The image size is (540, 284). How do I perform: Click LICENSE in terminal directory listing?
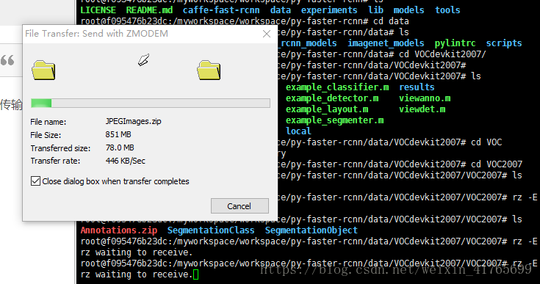[x=98, y=10]
